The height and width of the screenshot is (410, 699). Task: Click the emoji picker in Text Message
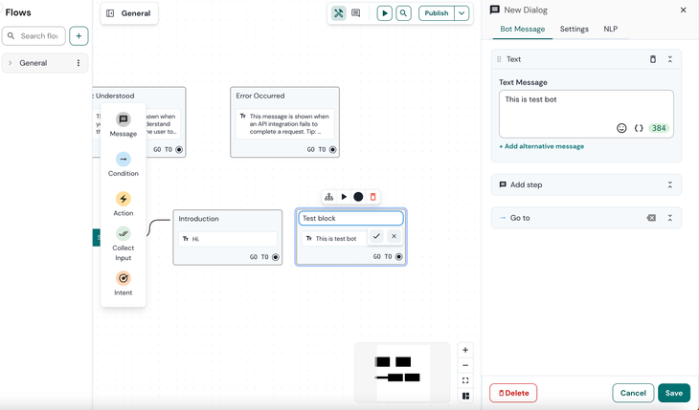tap(621, 128)
